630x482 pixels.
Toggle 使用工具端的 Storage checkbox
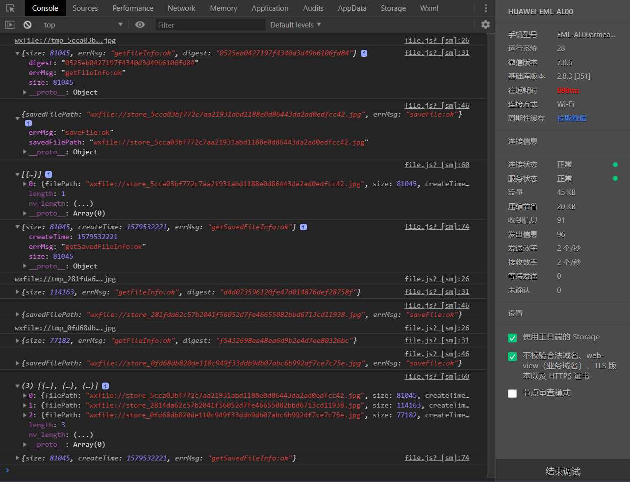(512, 338)
